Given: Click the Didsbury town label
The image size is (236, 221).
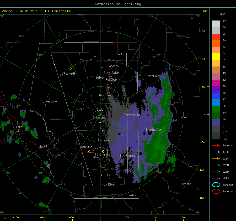Looking at the screenshot, I should click(99, 118).
